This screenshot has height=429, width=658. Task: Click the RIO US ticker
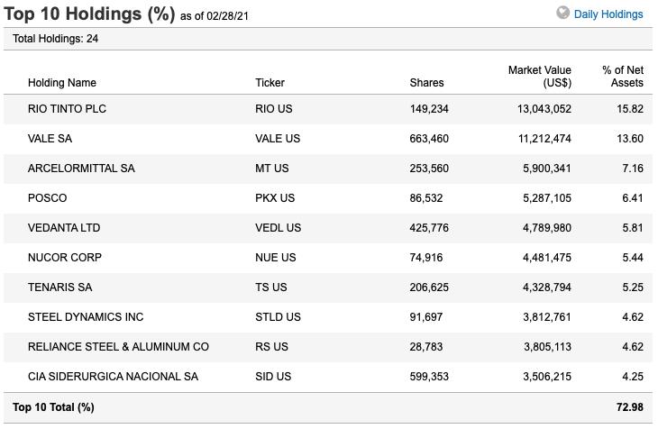(274, 109)
